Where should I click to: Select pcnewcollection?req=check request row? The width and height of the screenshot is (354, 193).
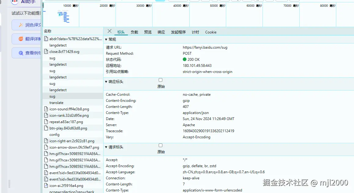click(73, 191)
